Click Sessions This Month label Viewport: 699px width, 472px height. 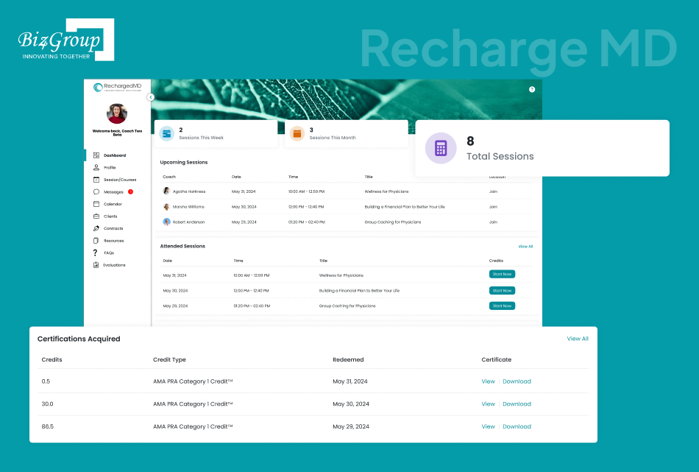[333, 138]
